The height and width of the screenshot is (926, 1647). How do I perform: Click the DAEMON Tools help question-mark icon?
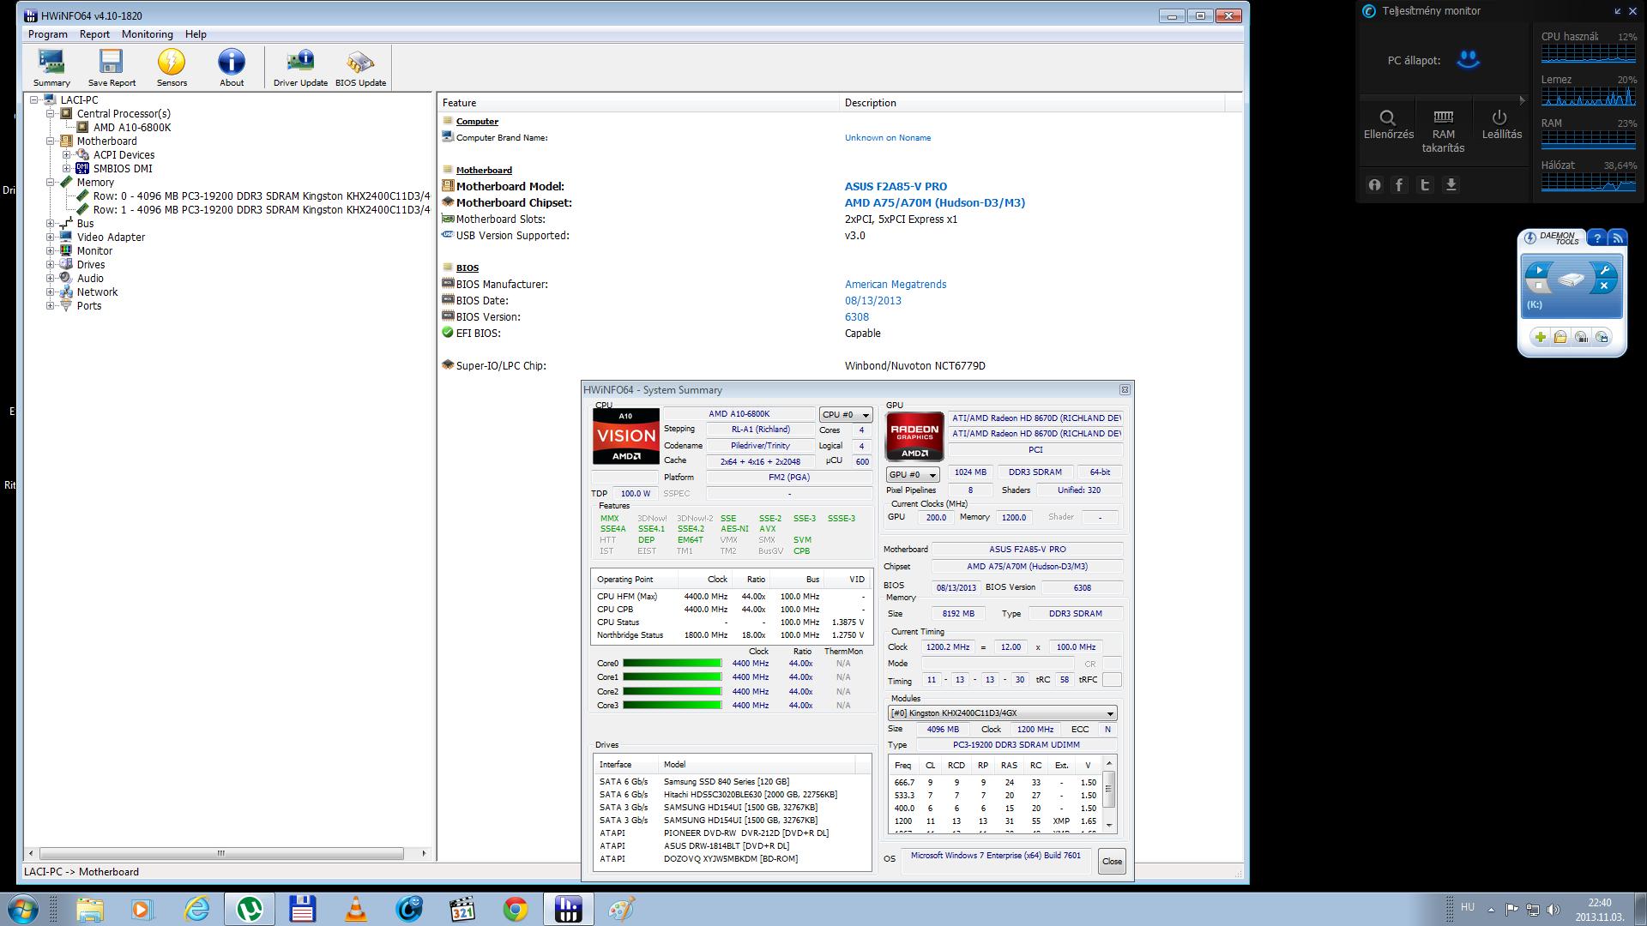coord(1596,238)
